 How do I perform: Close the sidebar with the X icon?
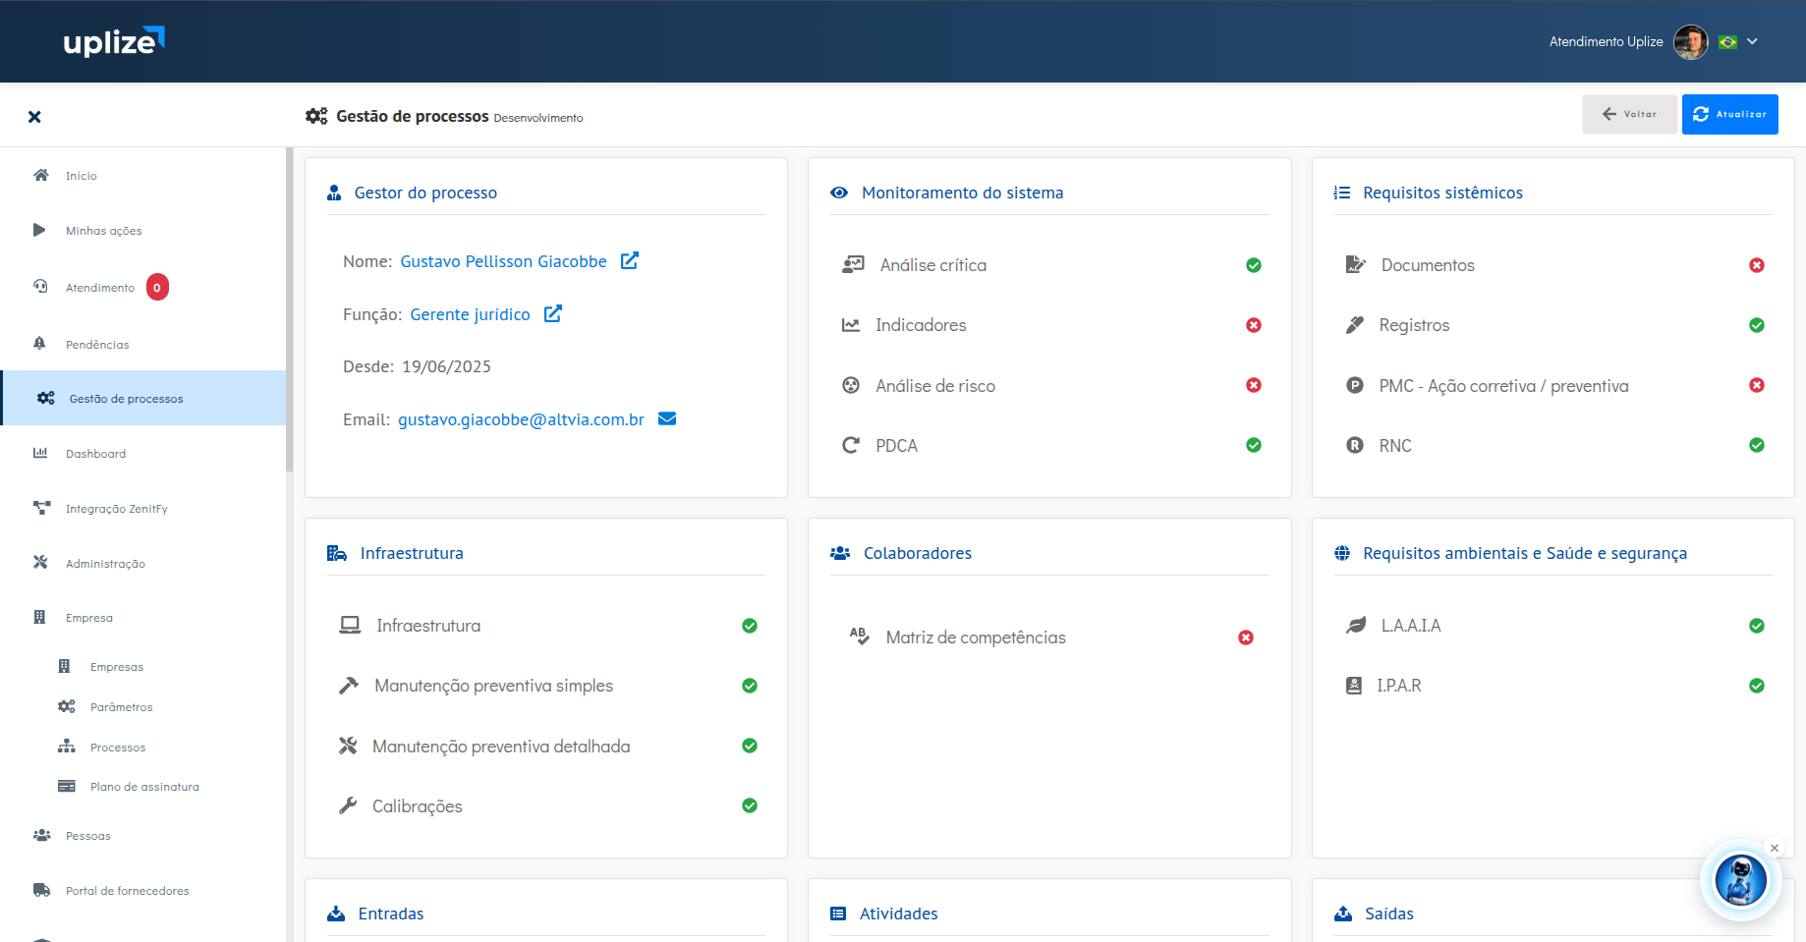(x=34, y=117)
